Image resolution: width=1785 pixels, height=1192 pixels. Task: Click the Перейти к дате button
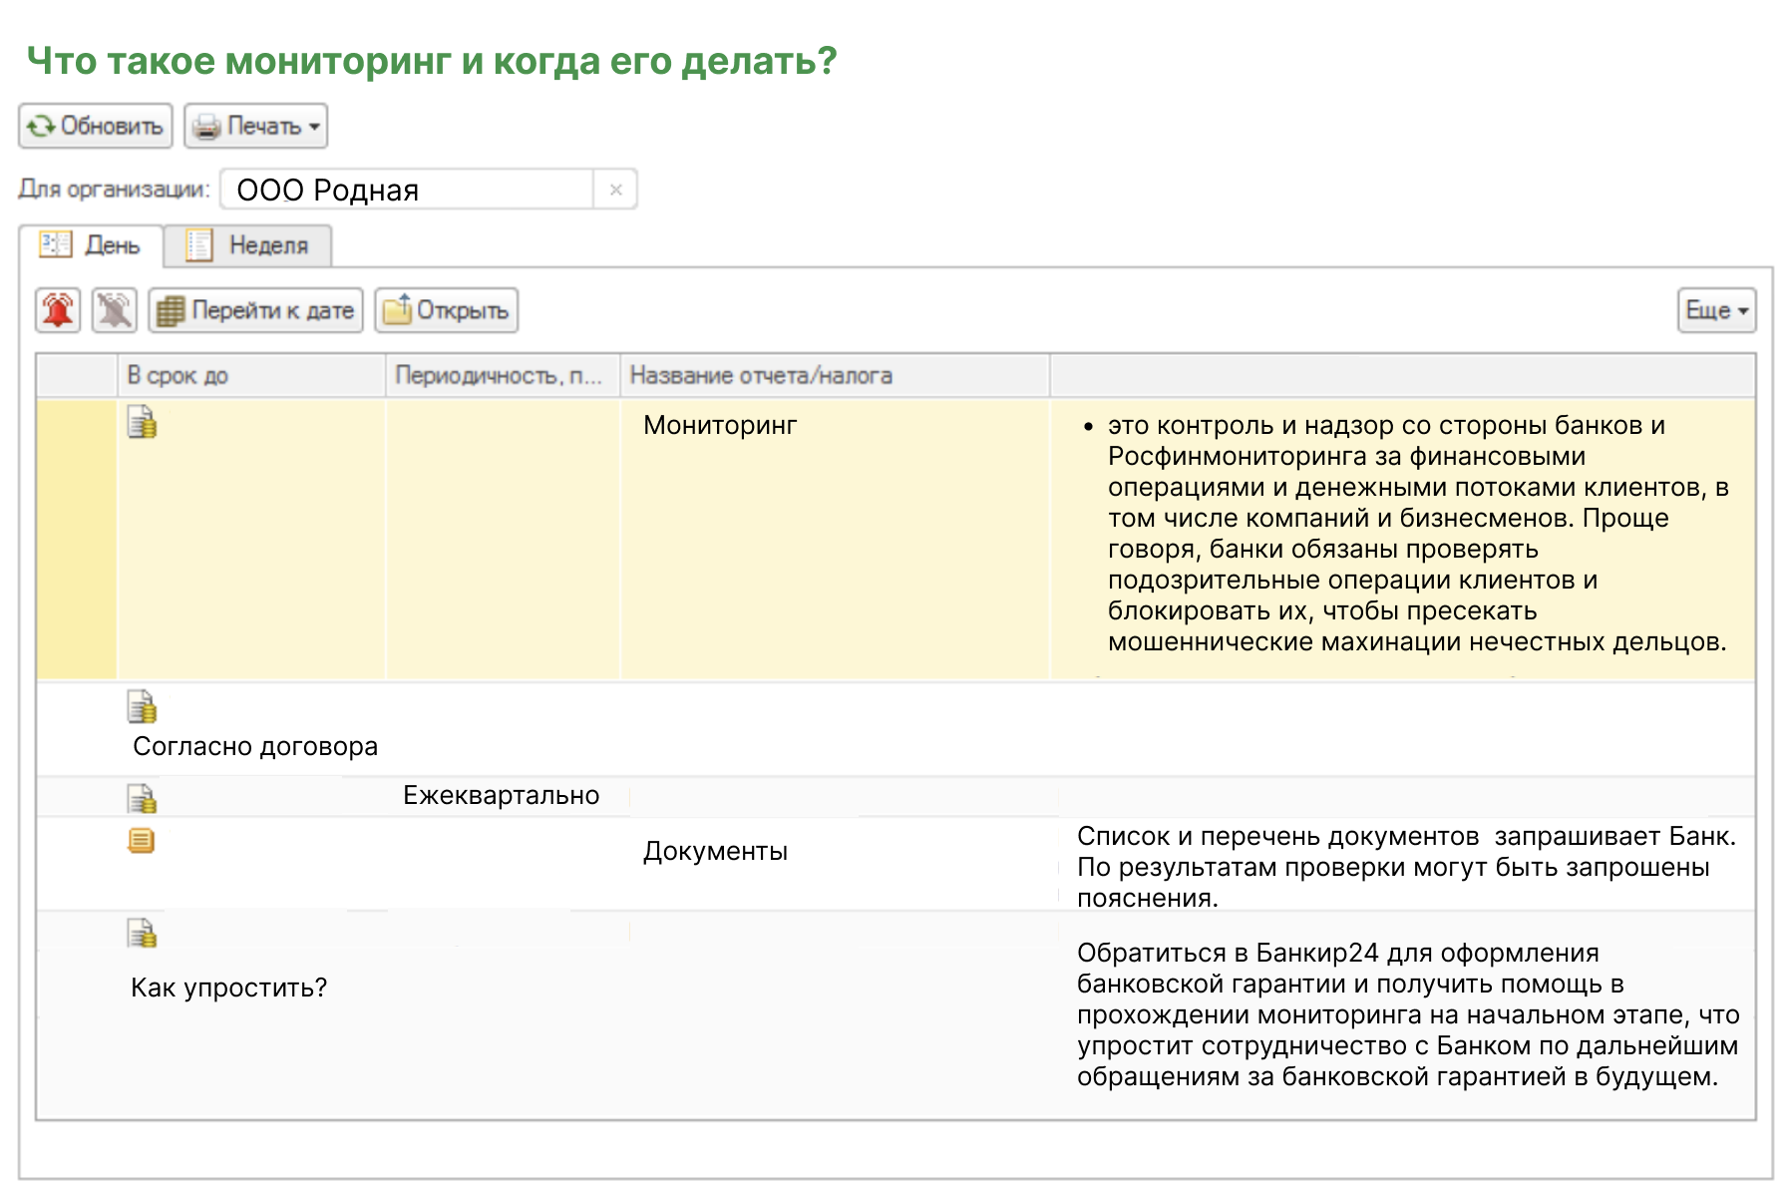256,310
